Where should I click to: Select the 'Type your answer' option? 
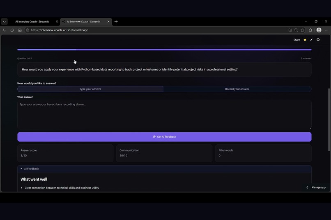90,89
